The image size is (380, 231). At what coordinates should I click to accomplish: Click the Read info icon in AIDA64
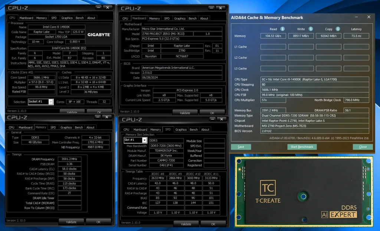[282, 29]
